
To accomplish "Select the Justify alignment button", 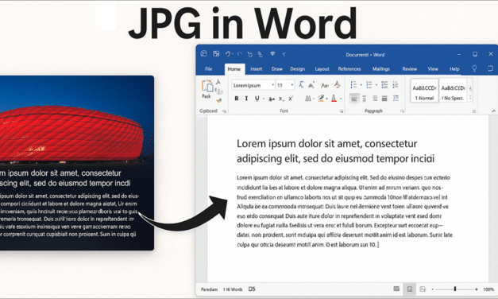I will tap(384, 99).
